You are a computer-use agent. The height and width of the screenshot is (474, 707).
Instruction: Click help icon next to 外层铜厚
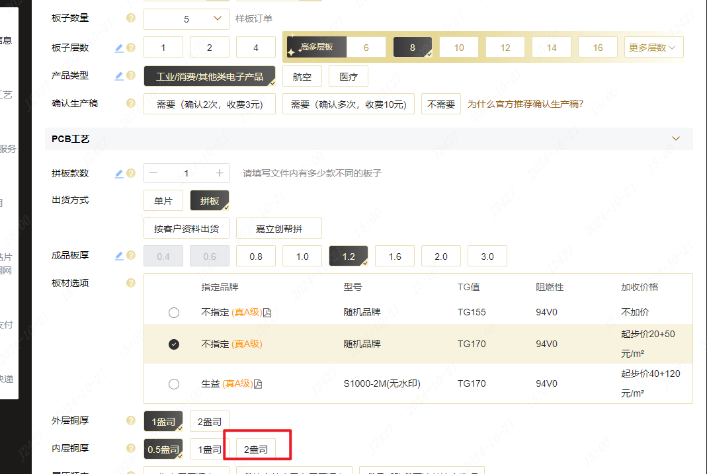[131, 420]
